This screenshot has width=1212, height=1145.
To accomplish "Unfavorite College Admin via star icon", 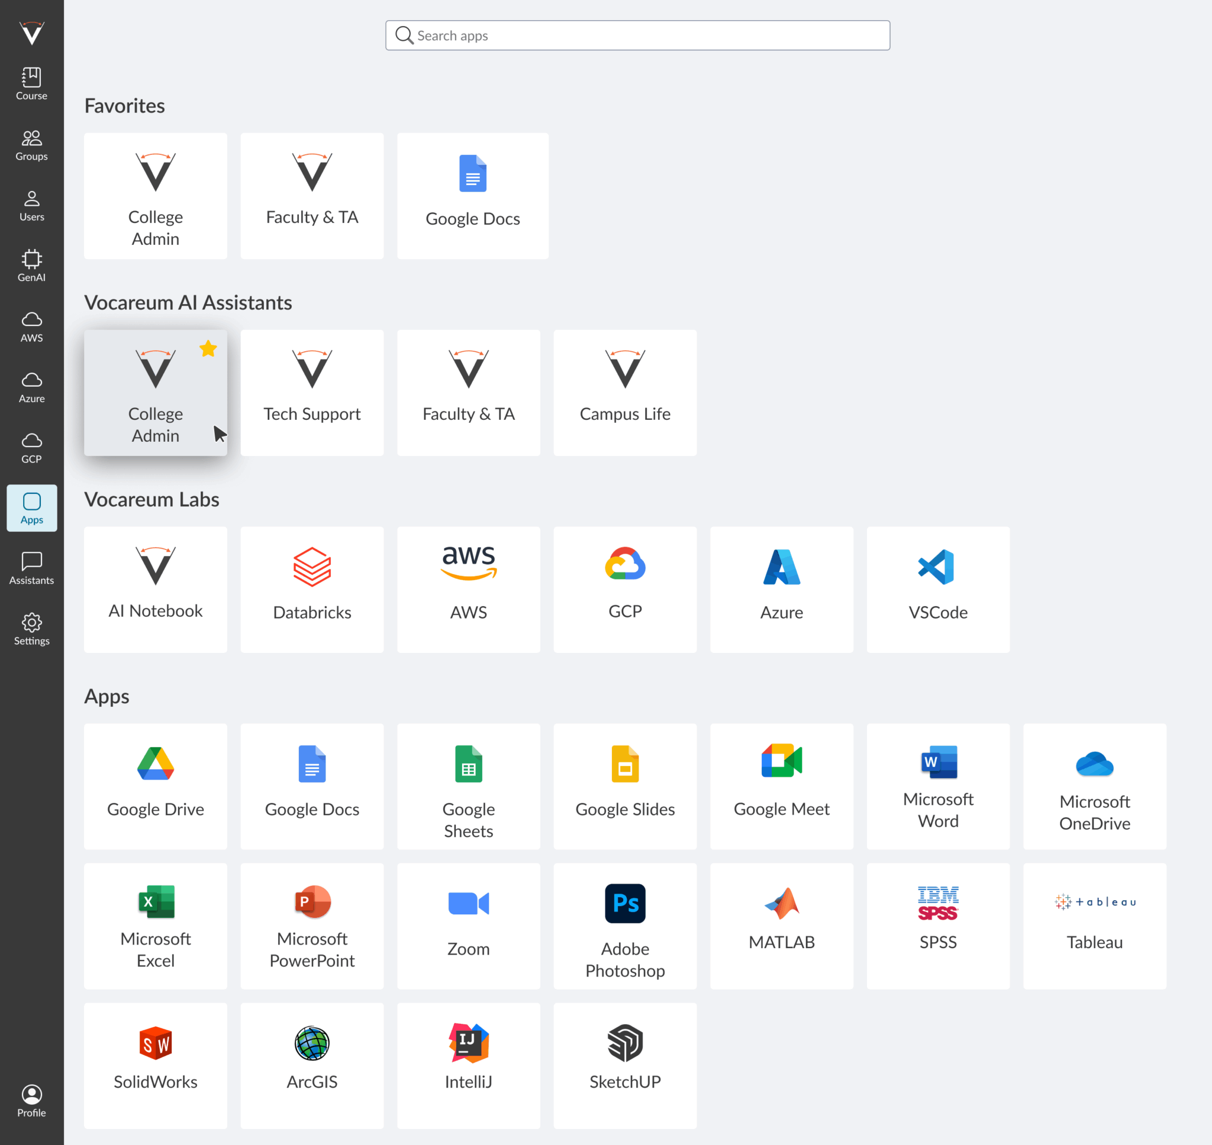I will click(208, 349).
